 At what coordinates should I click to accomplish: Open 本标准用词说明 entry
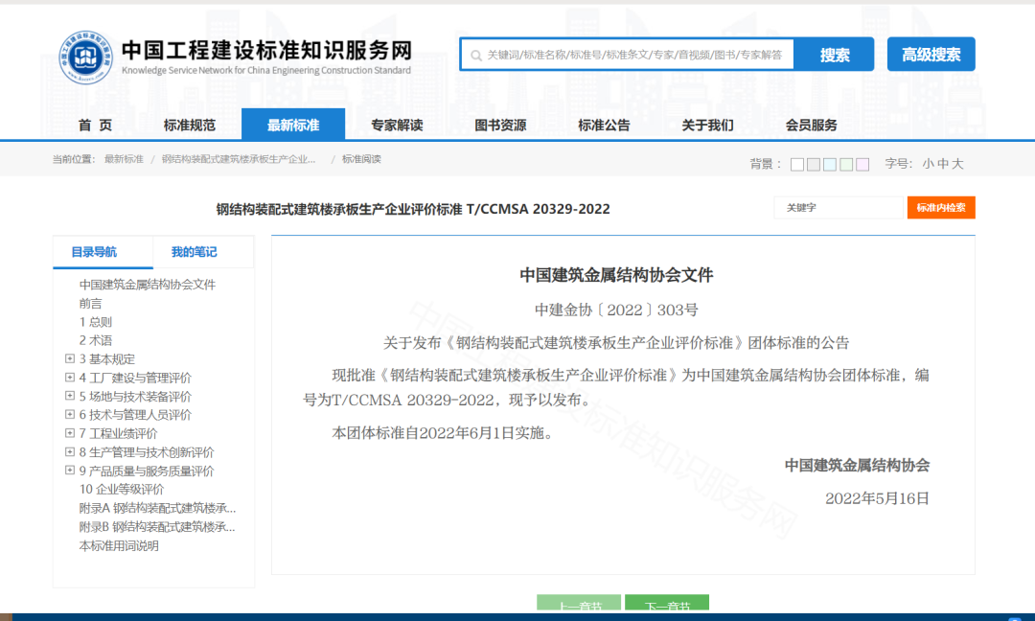pyautogui.click(x=119, y=545)
